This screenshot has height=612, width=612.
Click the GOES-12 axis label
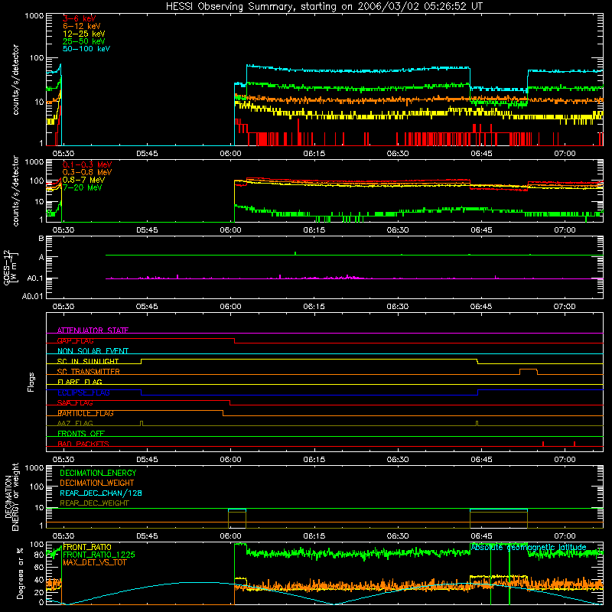pos(7,267)
